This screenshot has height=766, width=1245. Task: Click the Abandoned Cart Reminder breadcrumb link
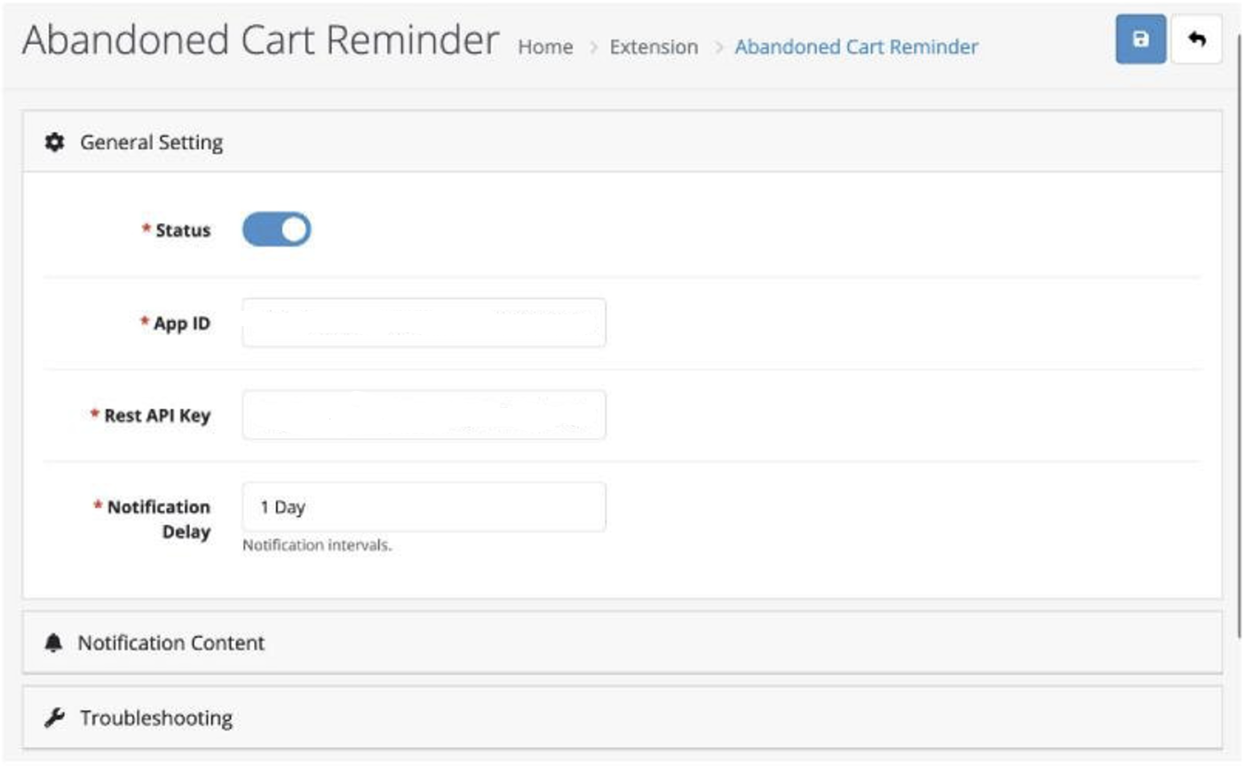click(856, 47)
